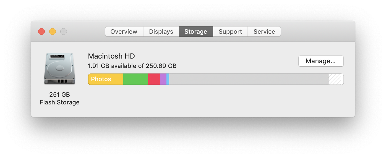This screenshot has height=158, width=386.
Task: Click the 251 GB Flash Storage label
Action: pyautogui.click(x=59, y=98)
